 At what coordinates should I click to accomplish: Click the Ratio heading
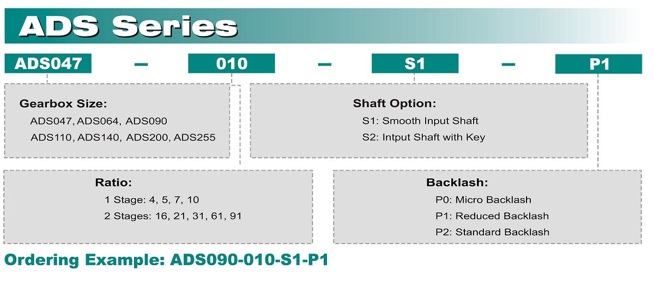point(114,182)
